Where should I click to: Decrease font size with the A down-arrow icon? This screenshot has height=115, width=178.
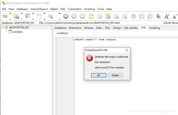(x=175, y=16)
